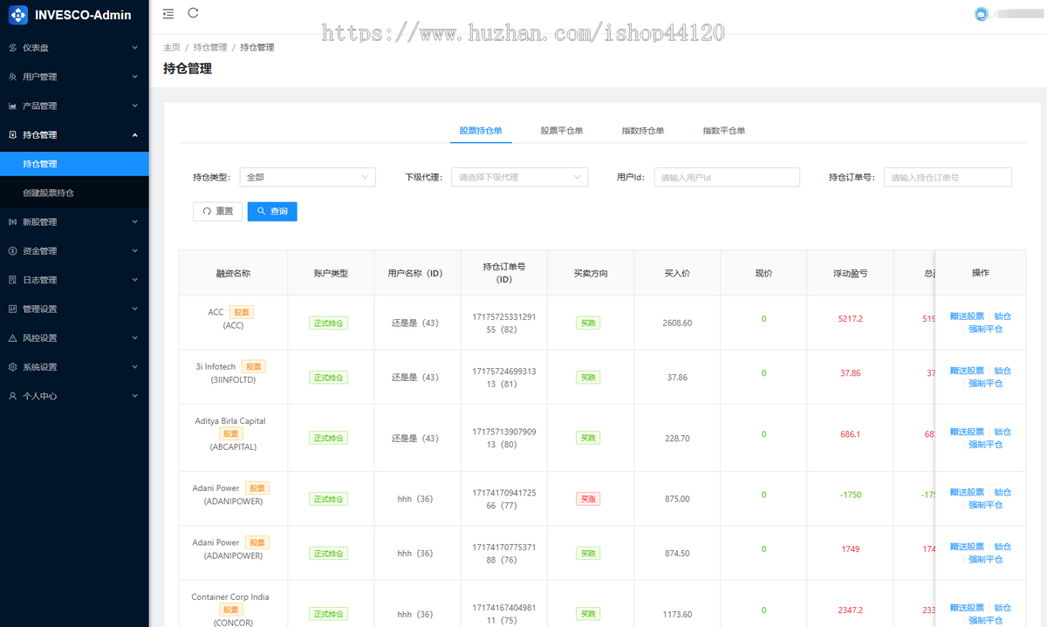This screenshot has height=627, width=1047.
Task: Click the 查询 search button
Action: tap(272, 211)
